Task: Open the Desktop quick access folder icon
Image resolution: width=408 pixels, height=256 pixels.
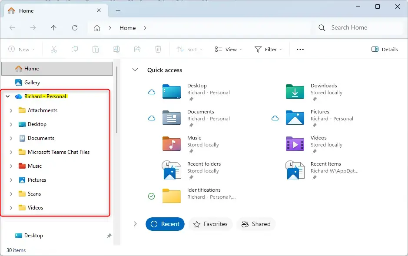Action: (x=172, y=92)
